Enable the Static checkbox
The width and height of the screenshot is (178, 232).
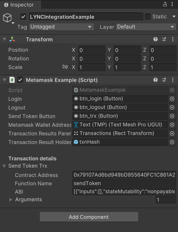click(148, 17)
